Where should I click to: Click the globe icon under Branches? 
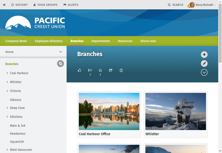point(121,70)
